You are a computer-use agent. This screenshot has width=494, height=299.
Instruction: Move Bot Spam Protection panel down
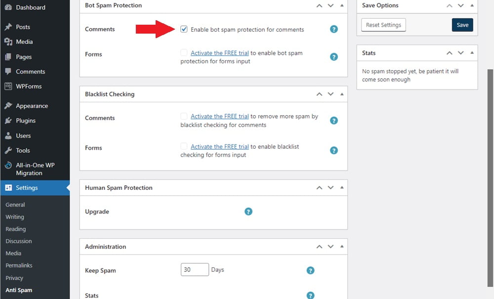click(x=330, y=5)
